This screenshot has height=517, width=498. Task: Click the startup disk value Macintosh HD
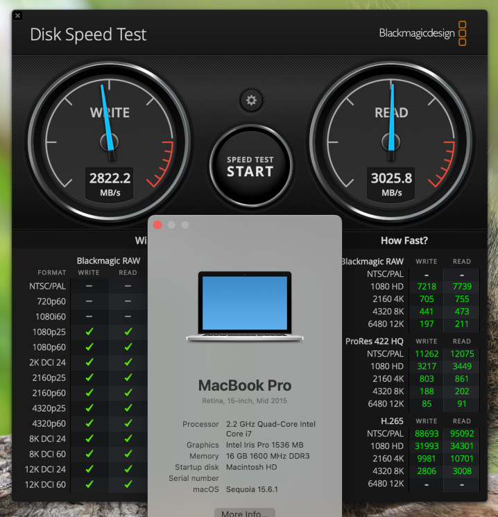(252, 467)
